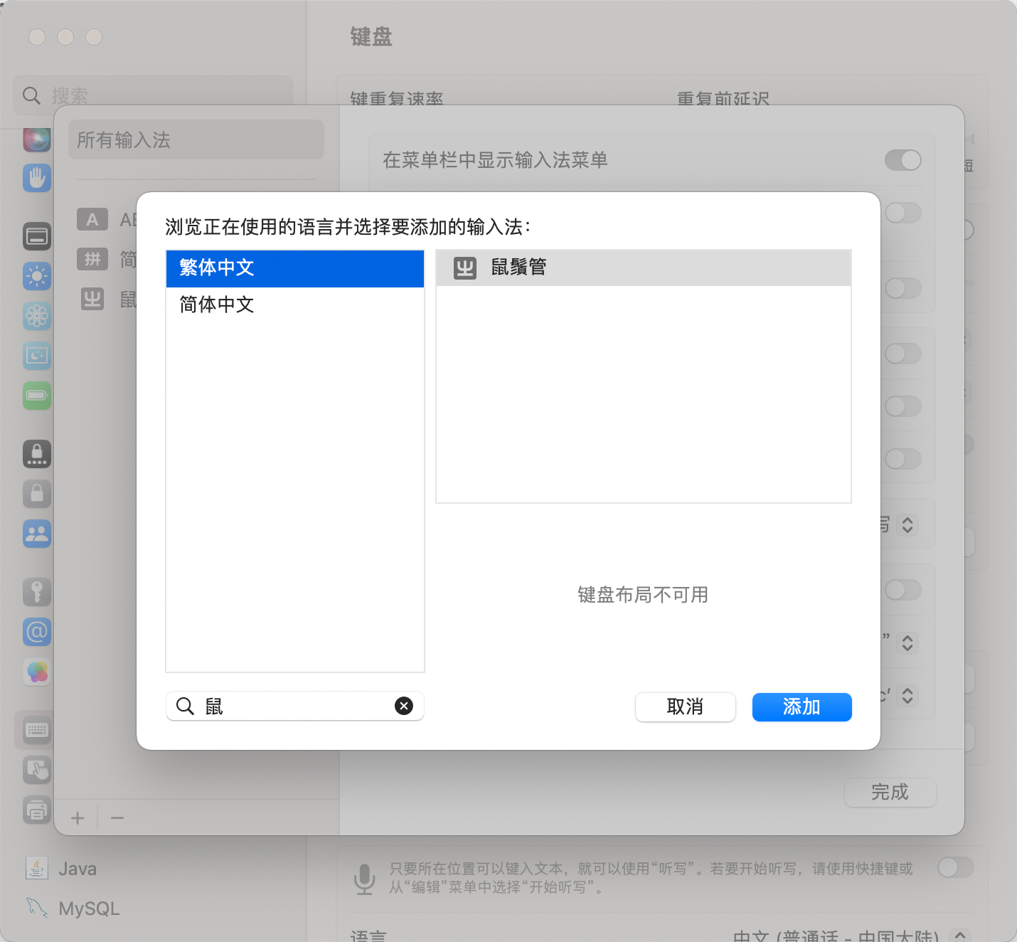Open Screen Saver moon icon in sidebar
1017x942 pixels.
pyautogui.click(x=37, y=355)
